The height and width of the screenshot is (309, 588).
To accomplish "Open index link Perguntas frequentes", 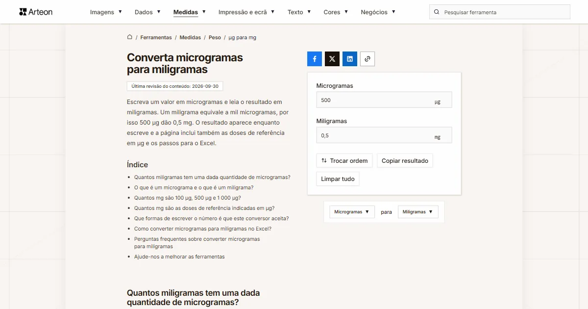I will click(197, 243).
